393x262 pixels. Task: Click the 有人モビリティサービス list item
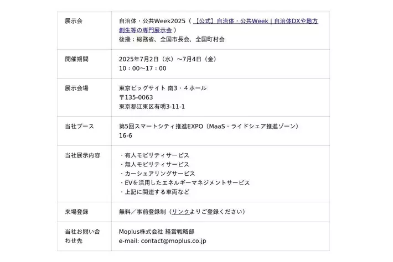pos(156,155)
